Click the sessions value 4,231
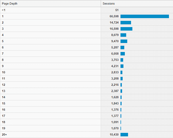 115,66
